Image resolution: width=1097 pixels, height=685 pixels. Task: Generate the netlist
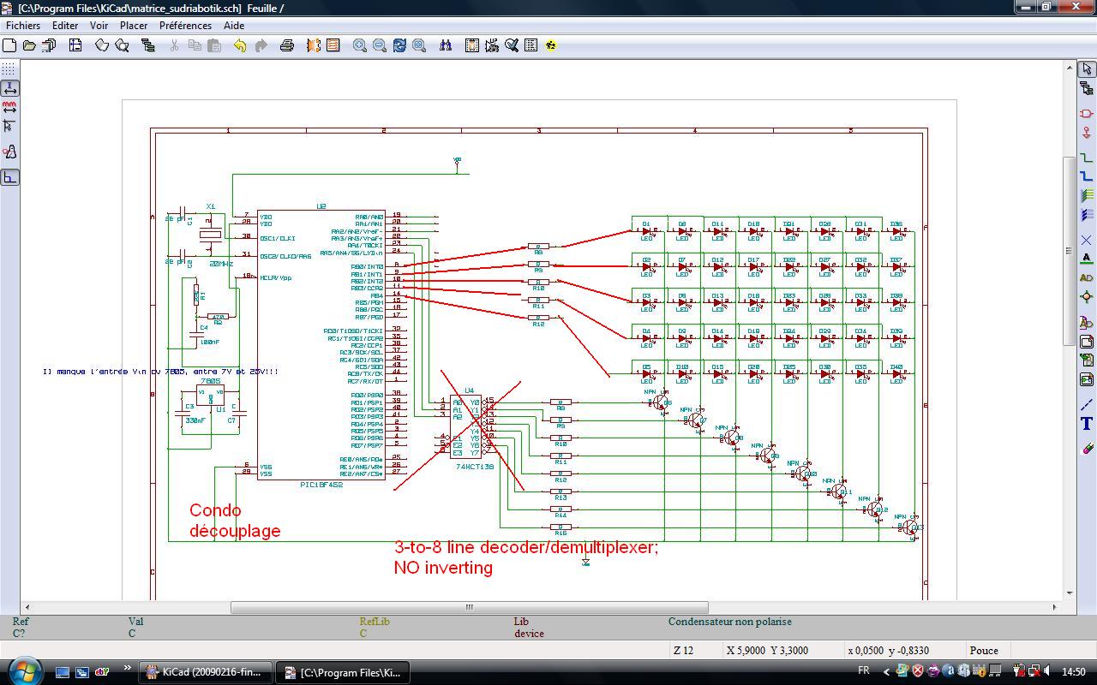pos(472,45)
